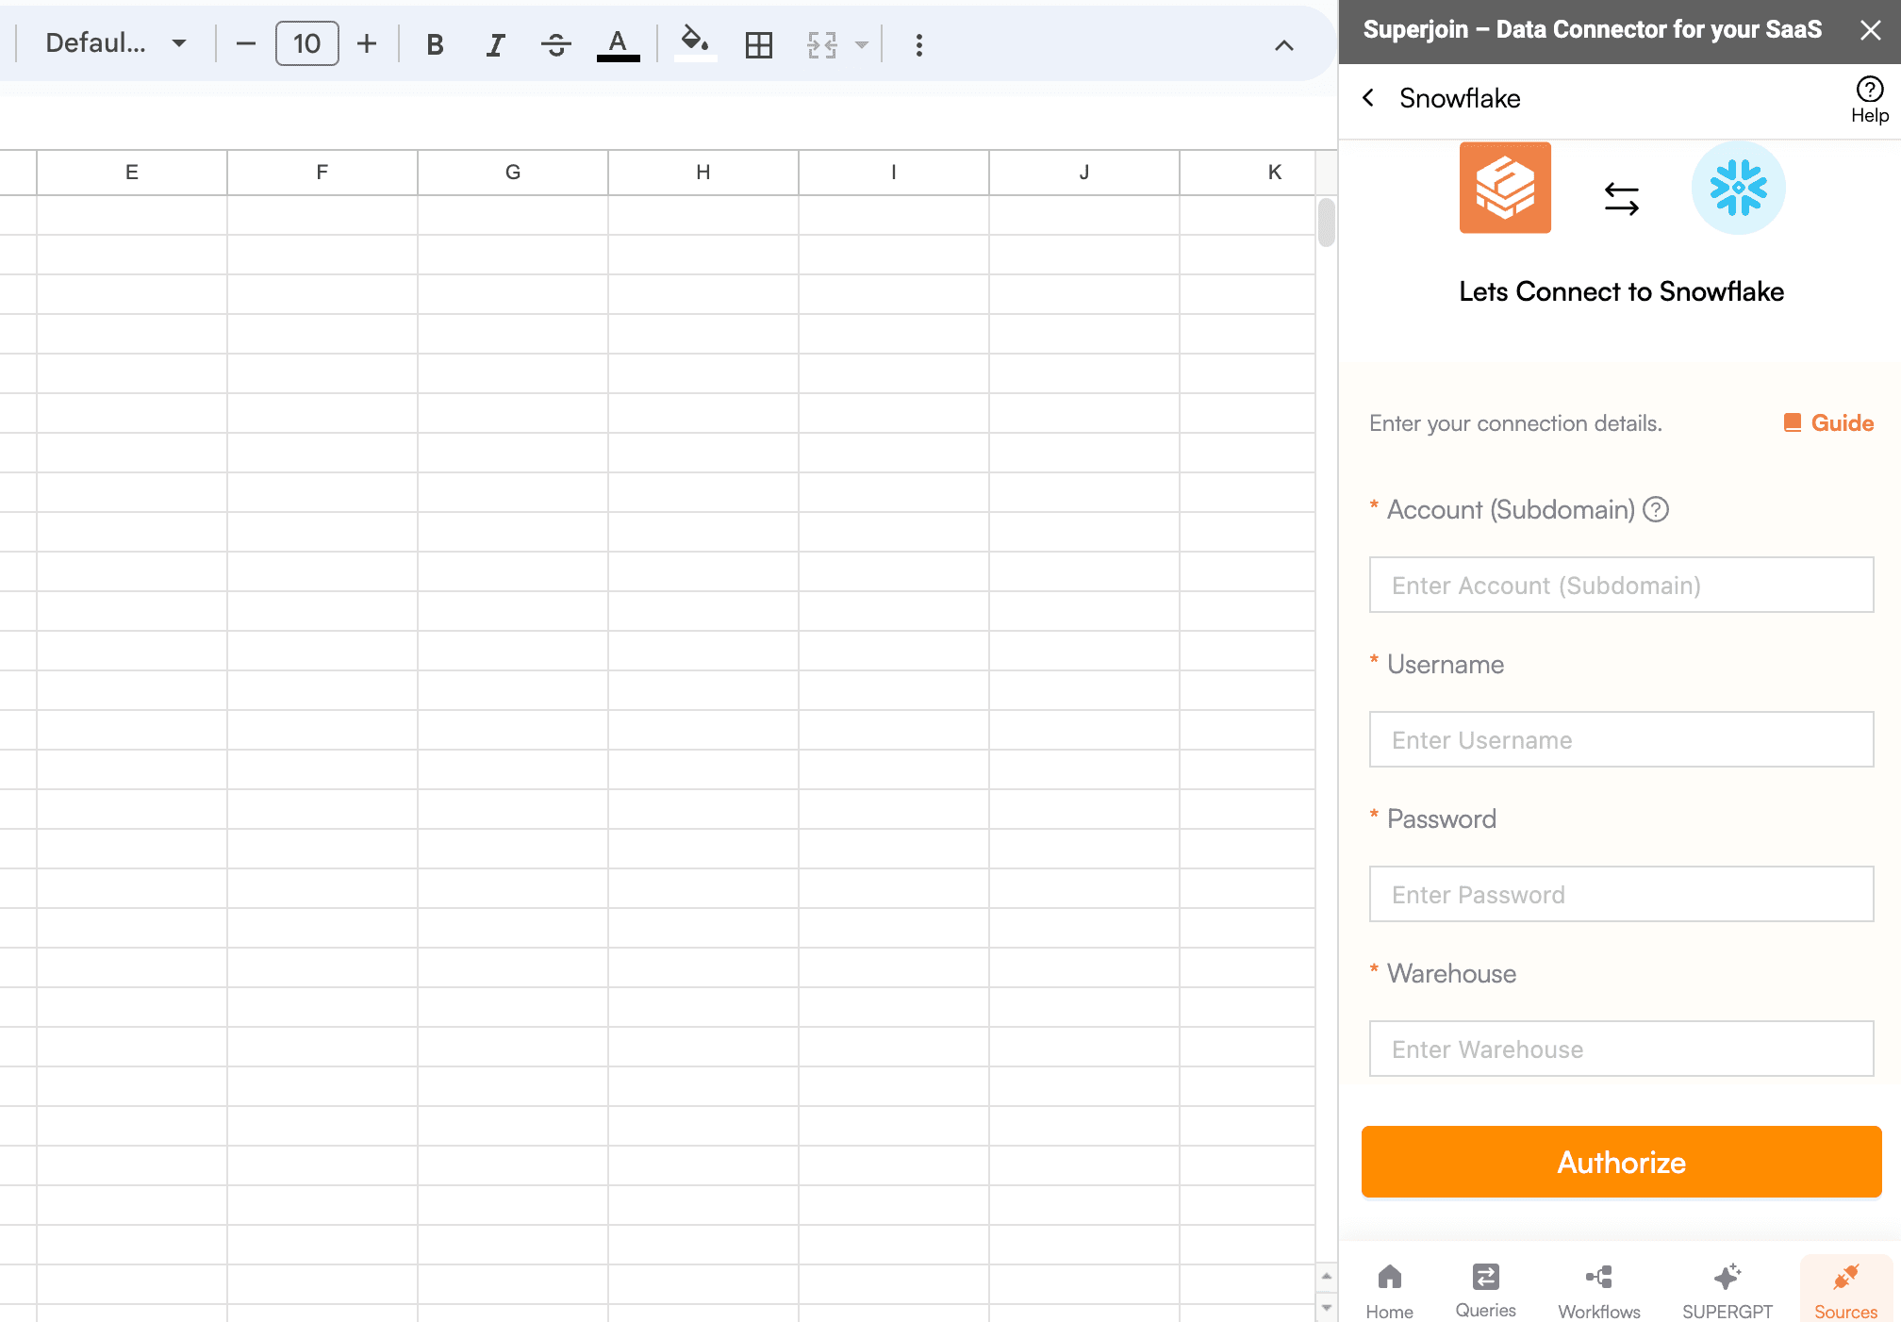1901x1322 pixels.
Task: Toggle italic formatting
Action: [495, 44]
